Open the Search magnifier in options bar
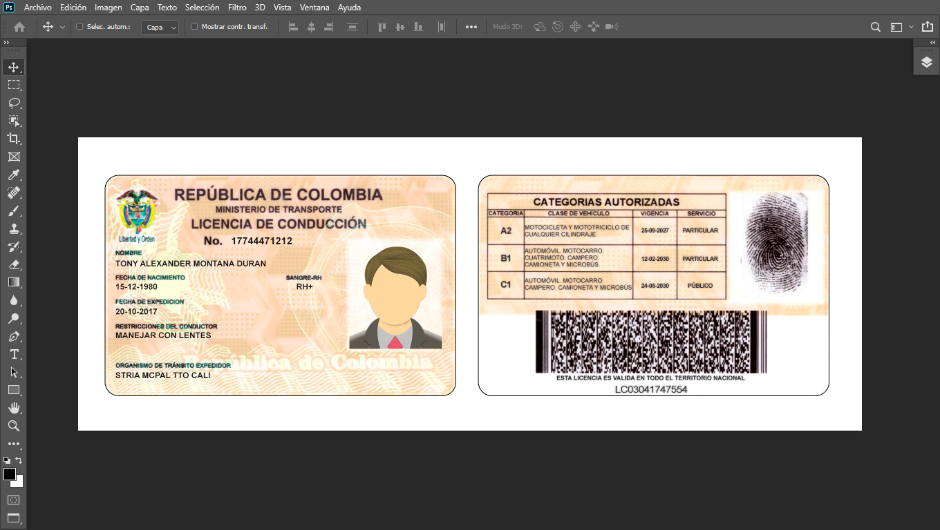 point(876,27)
